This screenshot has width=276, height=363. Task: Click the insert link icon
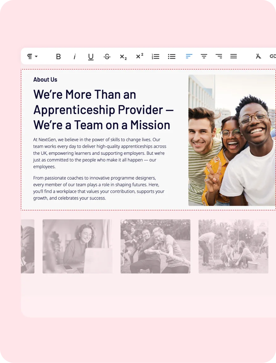[x=272, y=56]
